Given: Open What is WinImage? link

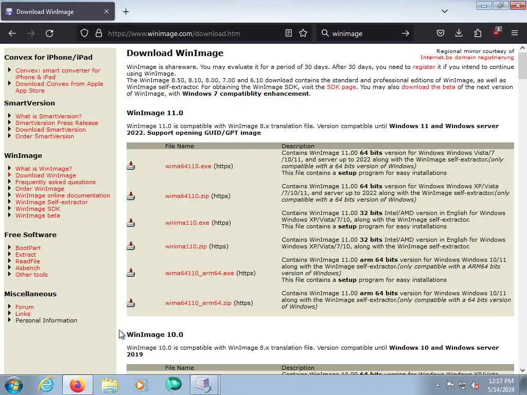Looking at the screenshot, I should tap(44, 169).
